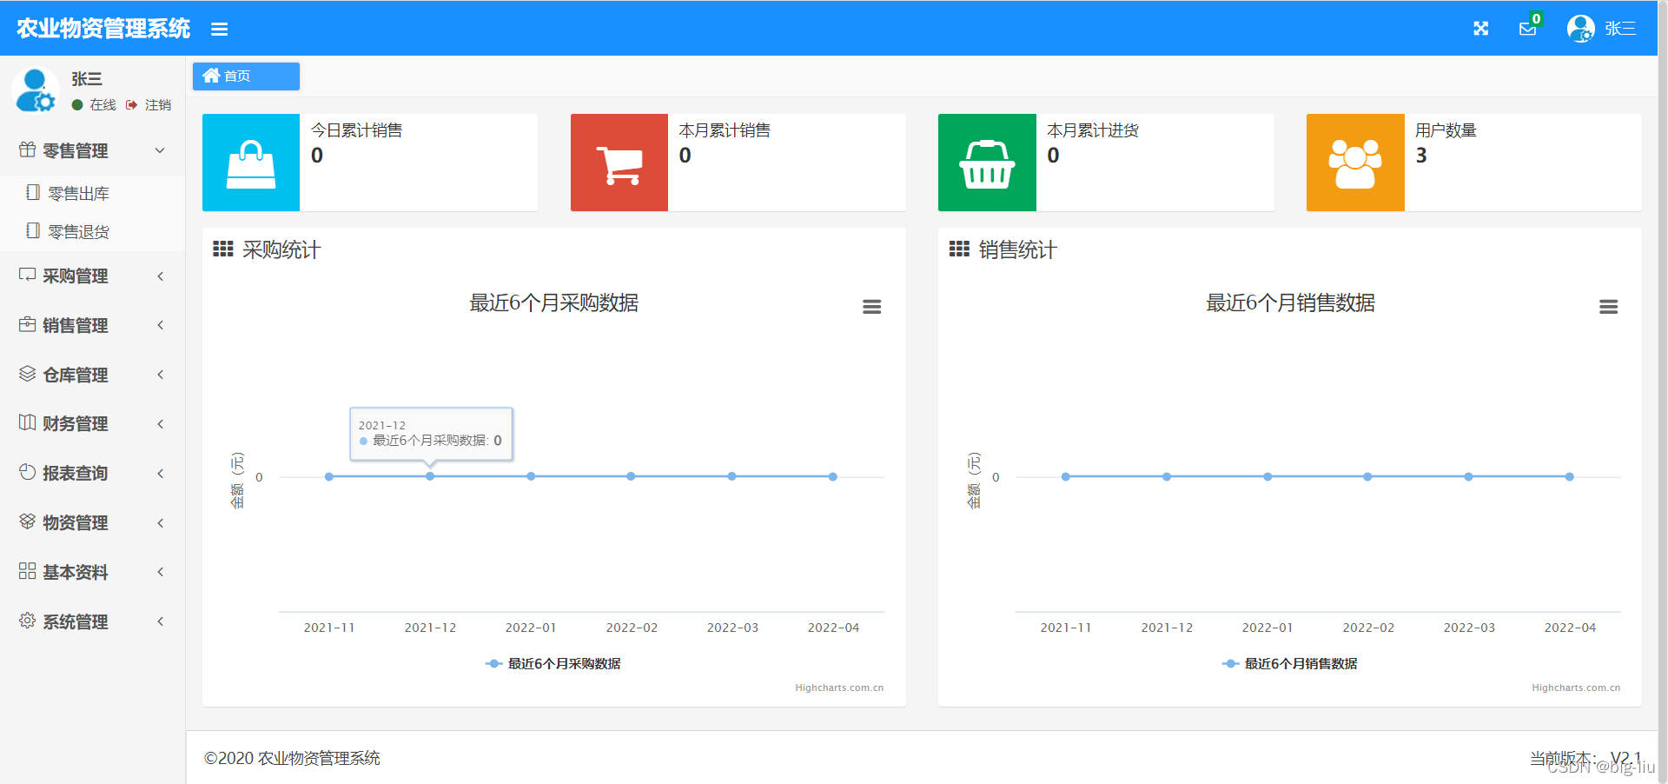Open the 张三 user menu in header

tap(1620, 29)
